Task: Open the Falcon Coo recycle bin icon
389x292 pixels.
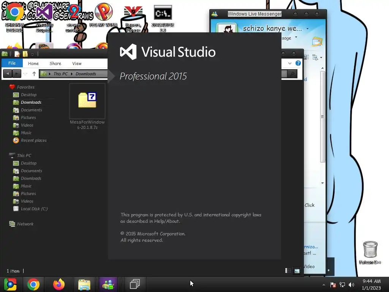Action: (x=370, y=252)
